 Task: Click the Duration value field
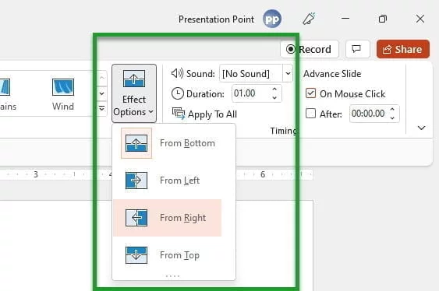tap(250, 93)
